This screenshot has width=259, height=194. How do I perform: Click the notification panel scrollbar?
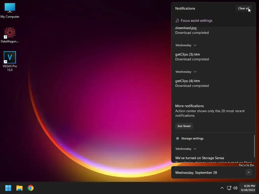[x=254, y=146]
